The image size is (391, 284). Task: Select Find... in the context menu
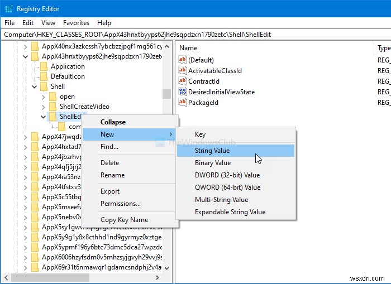tap(130, 147)
